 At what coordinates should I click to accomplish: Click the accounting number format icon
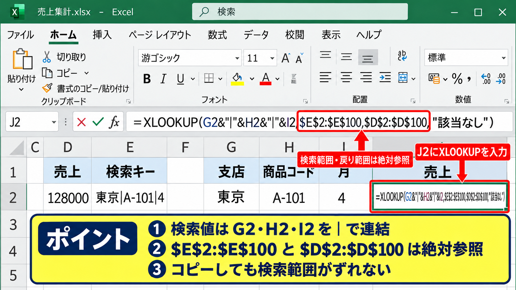434,79
